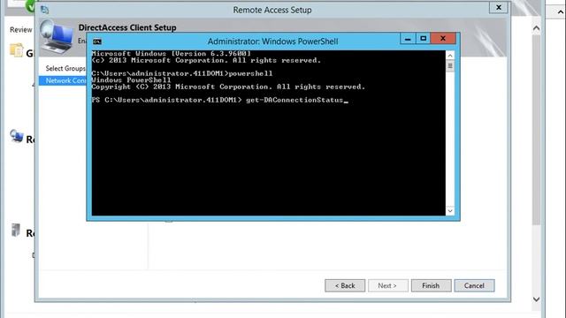566x318 pixels.
Task: Select the Network Connectivity wizard step
Action: click(63, 80)
